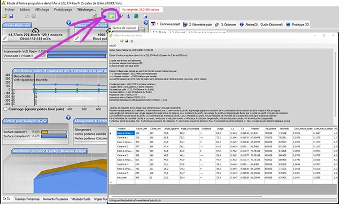Image resolution: width=339 pixels, height=204 pixels.
Task: Click the greyed propeller icon in main toolbar
Action: coord(27,16)
